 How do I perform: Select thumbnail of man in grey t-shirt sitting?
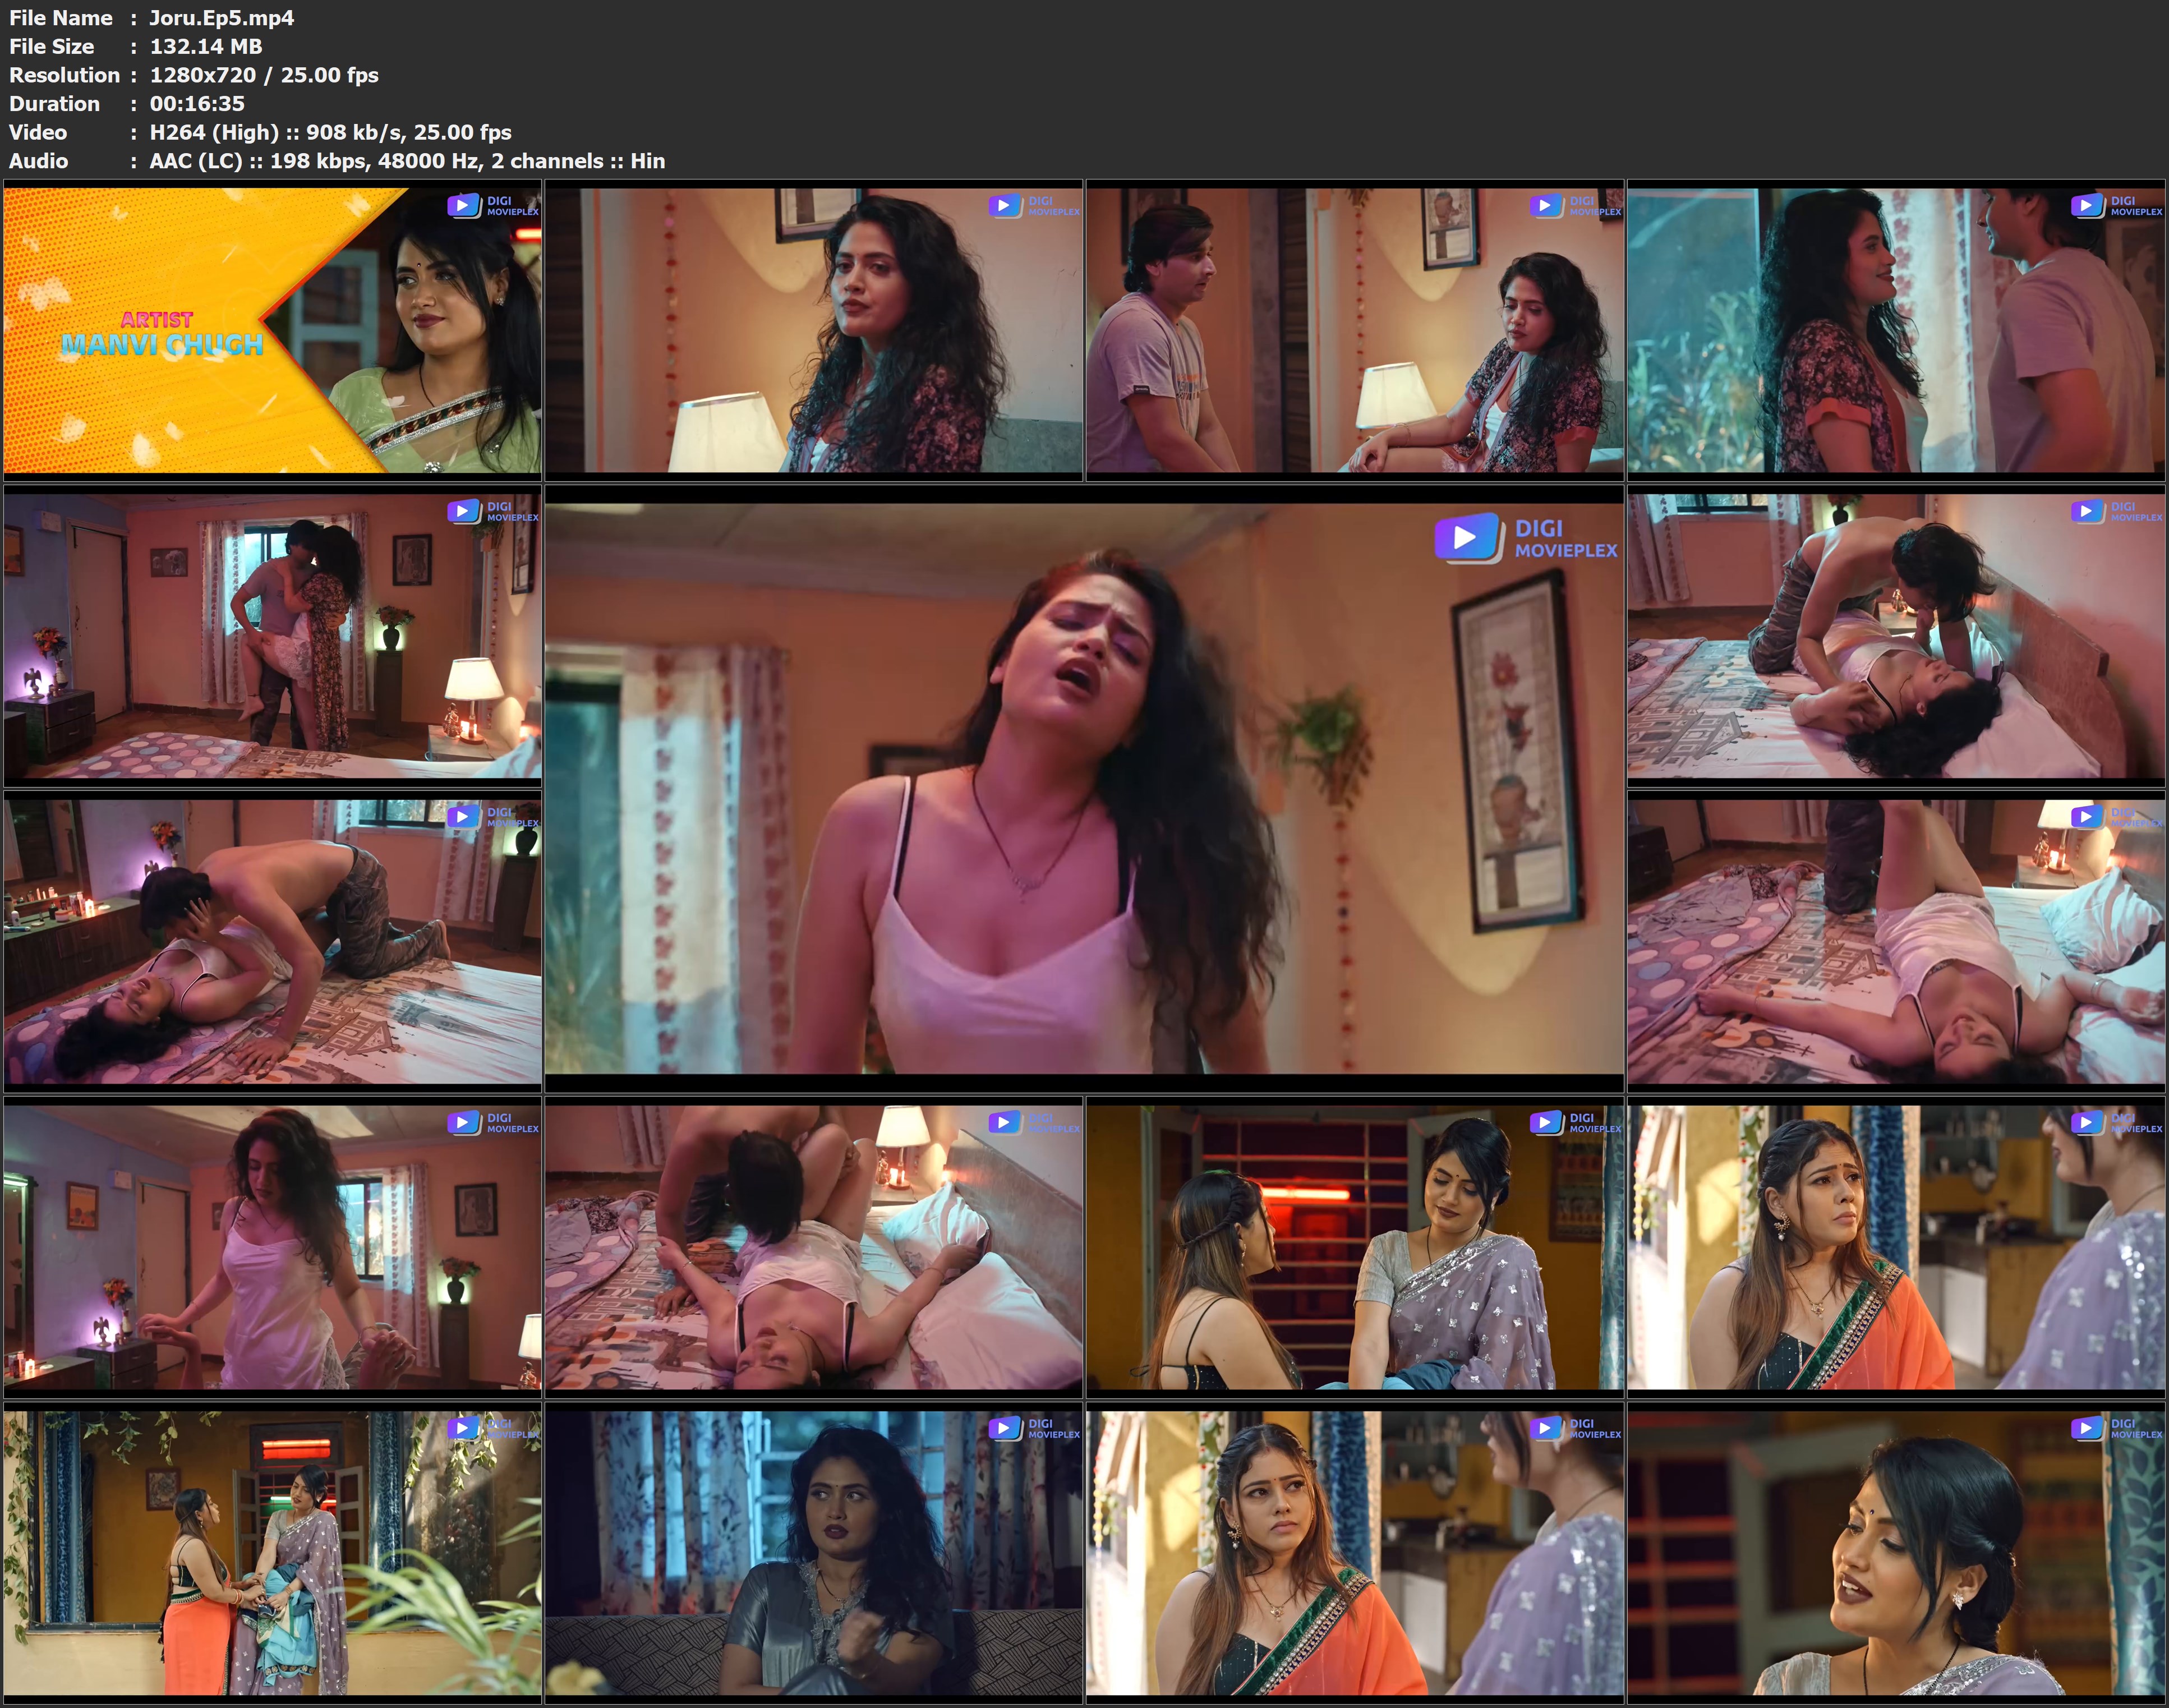coord(1354,330)
